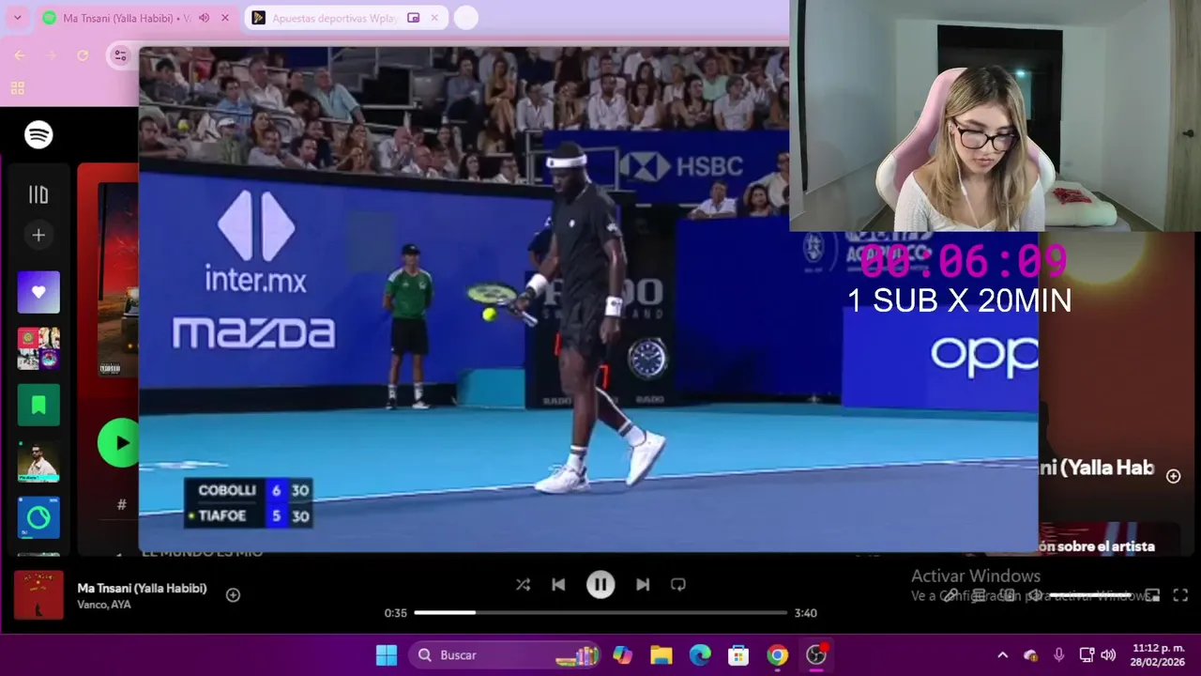The width and height of the screenshot is (1201, 676).
Task: Toggle repeat mode
Action: pos(678,585)
